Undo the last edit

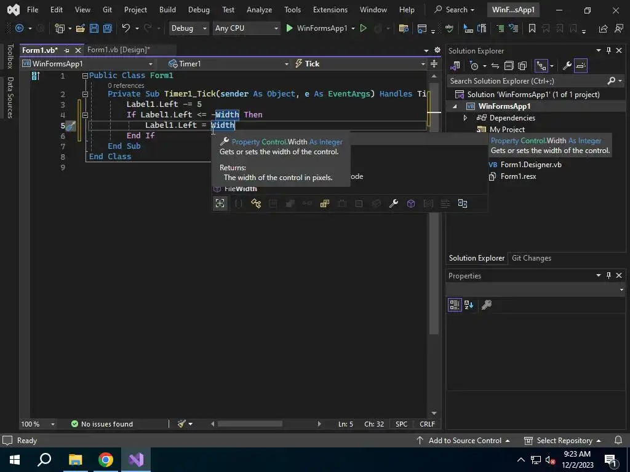point(126,28)
